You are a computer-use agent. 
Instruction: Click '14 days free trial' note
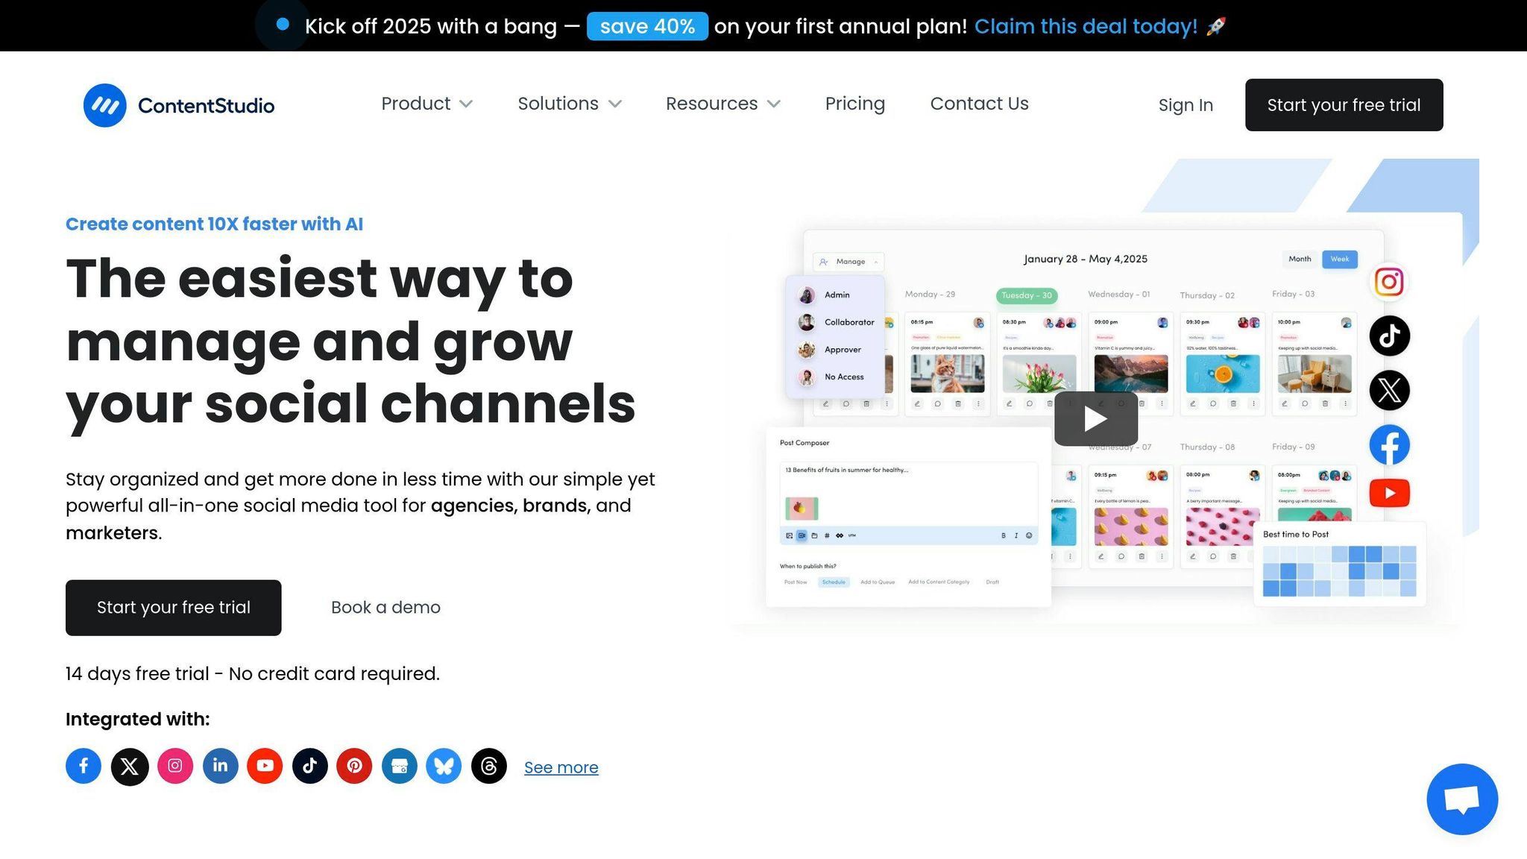coord(253,674)
